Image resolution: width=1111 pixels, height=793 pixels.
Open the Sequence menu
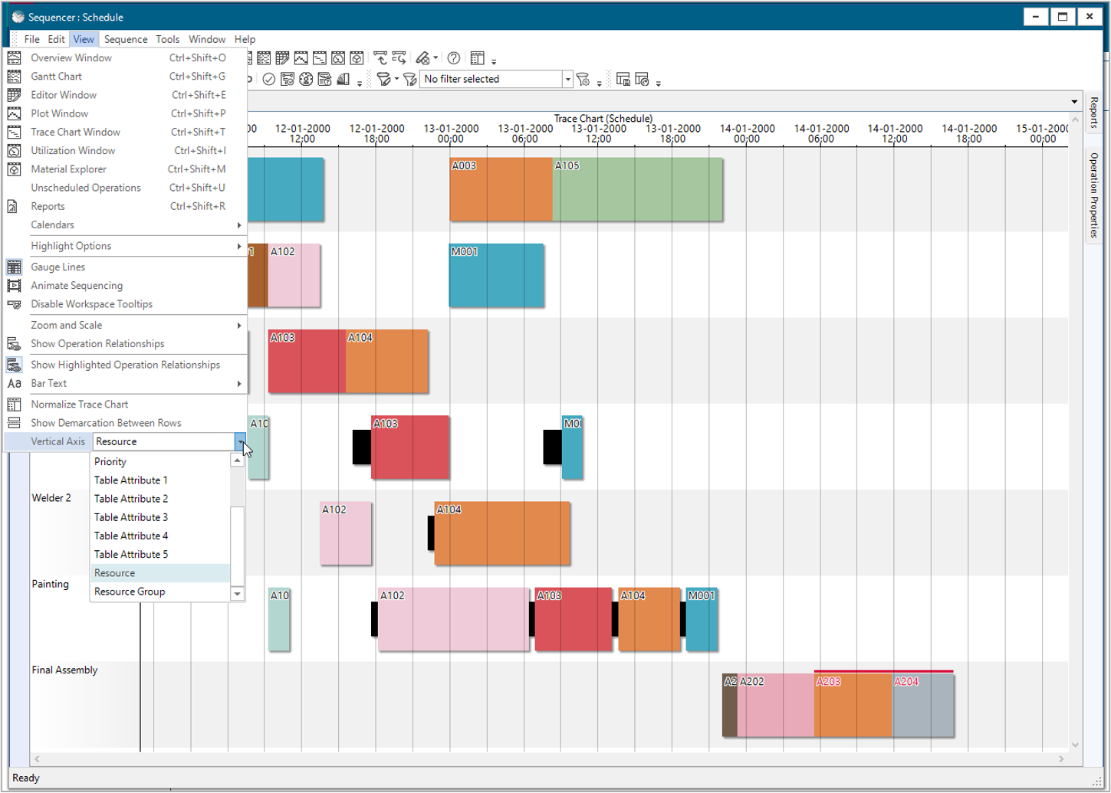[125, 39]
